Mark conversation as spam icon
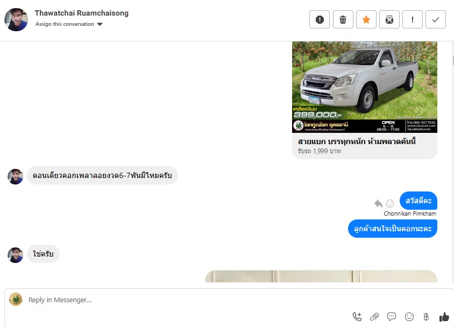Image resolution: width=454 pixels, height=327 pixels. point(320,19)
